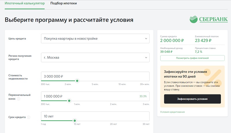Click the Первоначальный взнос slider handle
Viewport: 231px width, 133px height.
69,101
